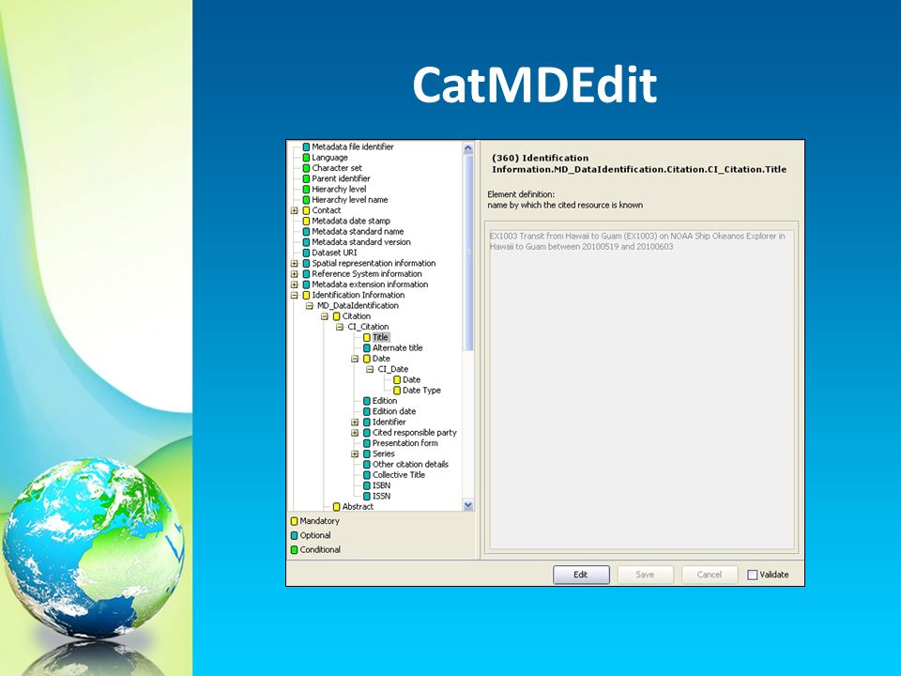Click the teal icon beside Metadata file identifier
Image resolution: width=901 pixels, height=676 pixels.
coord(306,147)
